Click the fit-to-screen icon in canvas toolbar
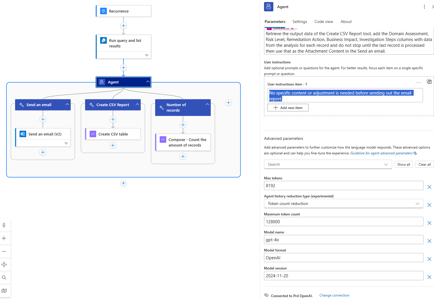Image resolution: width=434 pixels, height=300 pixels. 4,265
